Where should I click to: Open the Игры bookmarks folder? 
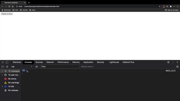(x=32, y=10)
